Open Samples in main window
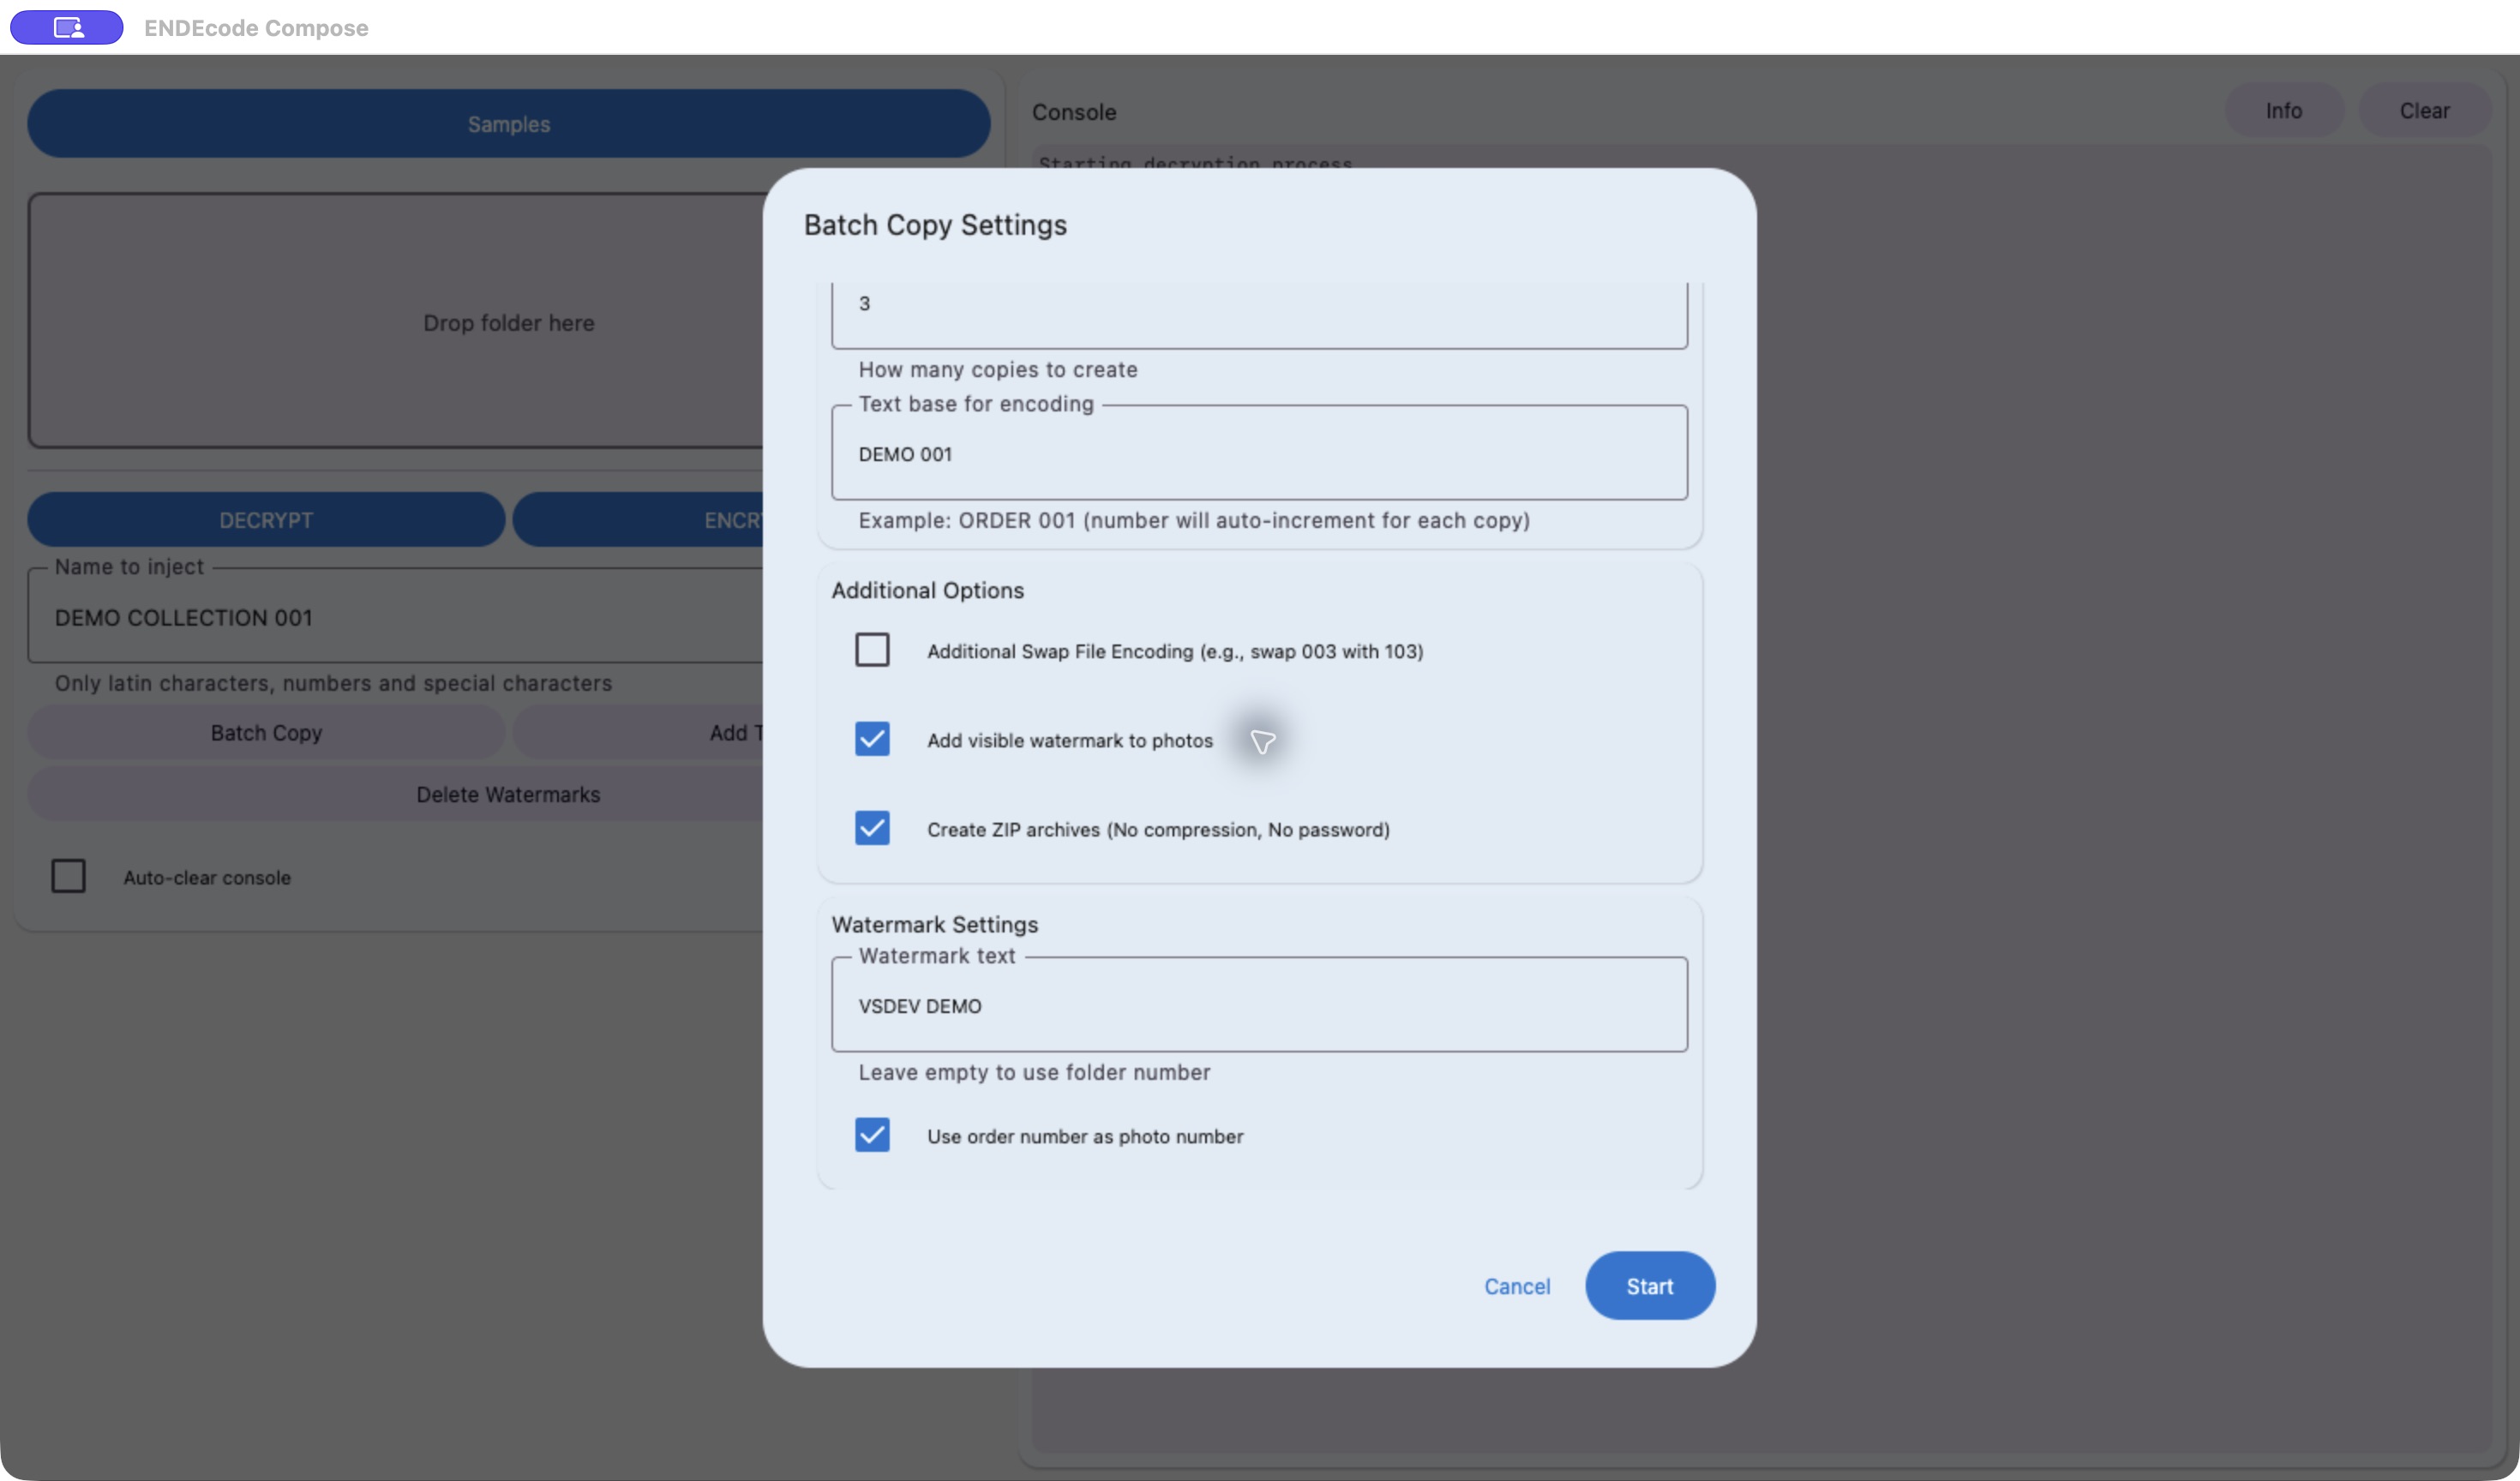This screenshot has height=1481, width=2520. (508, 124)
